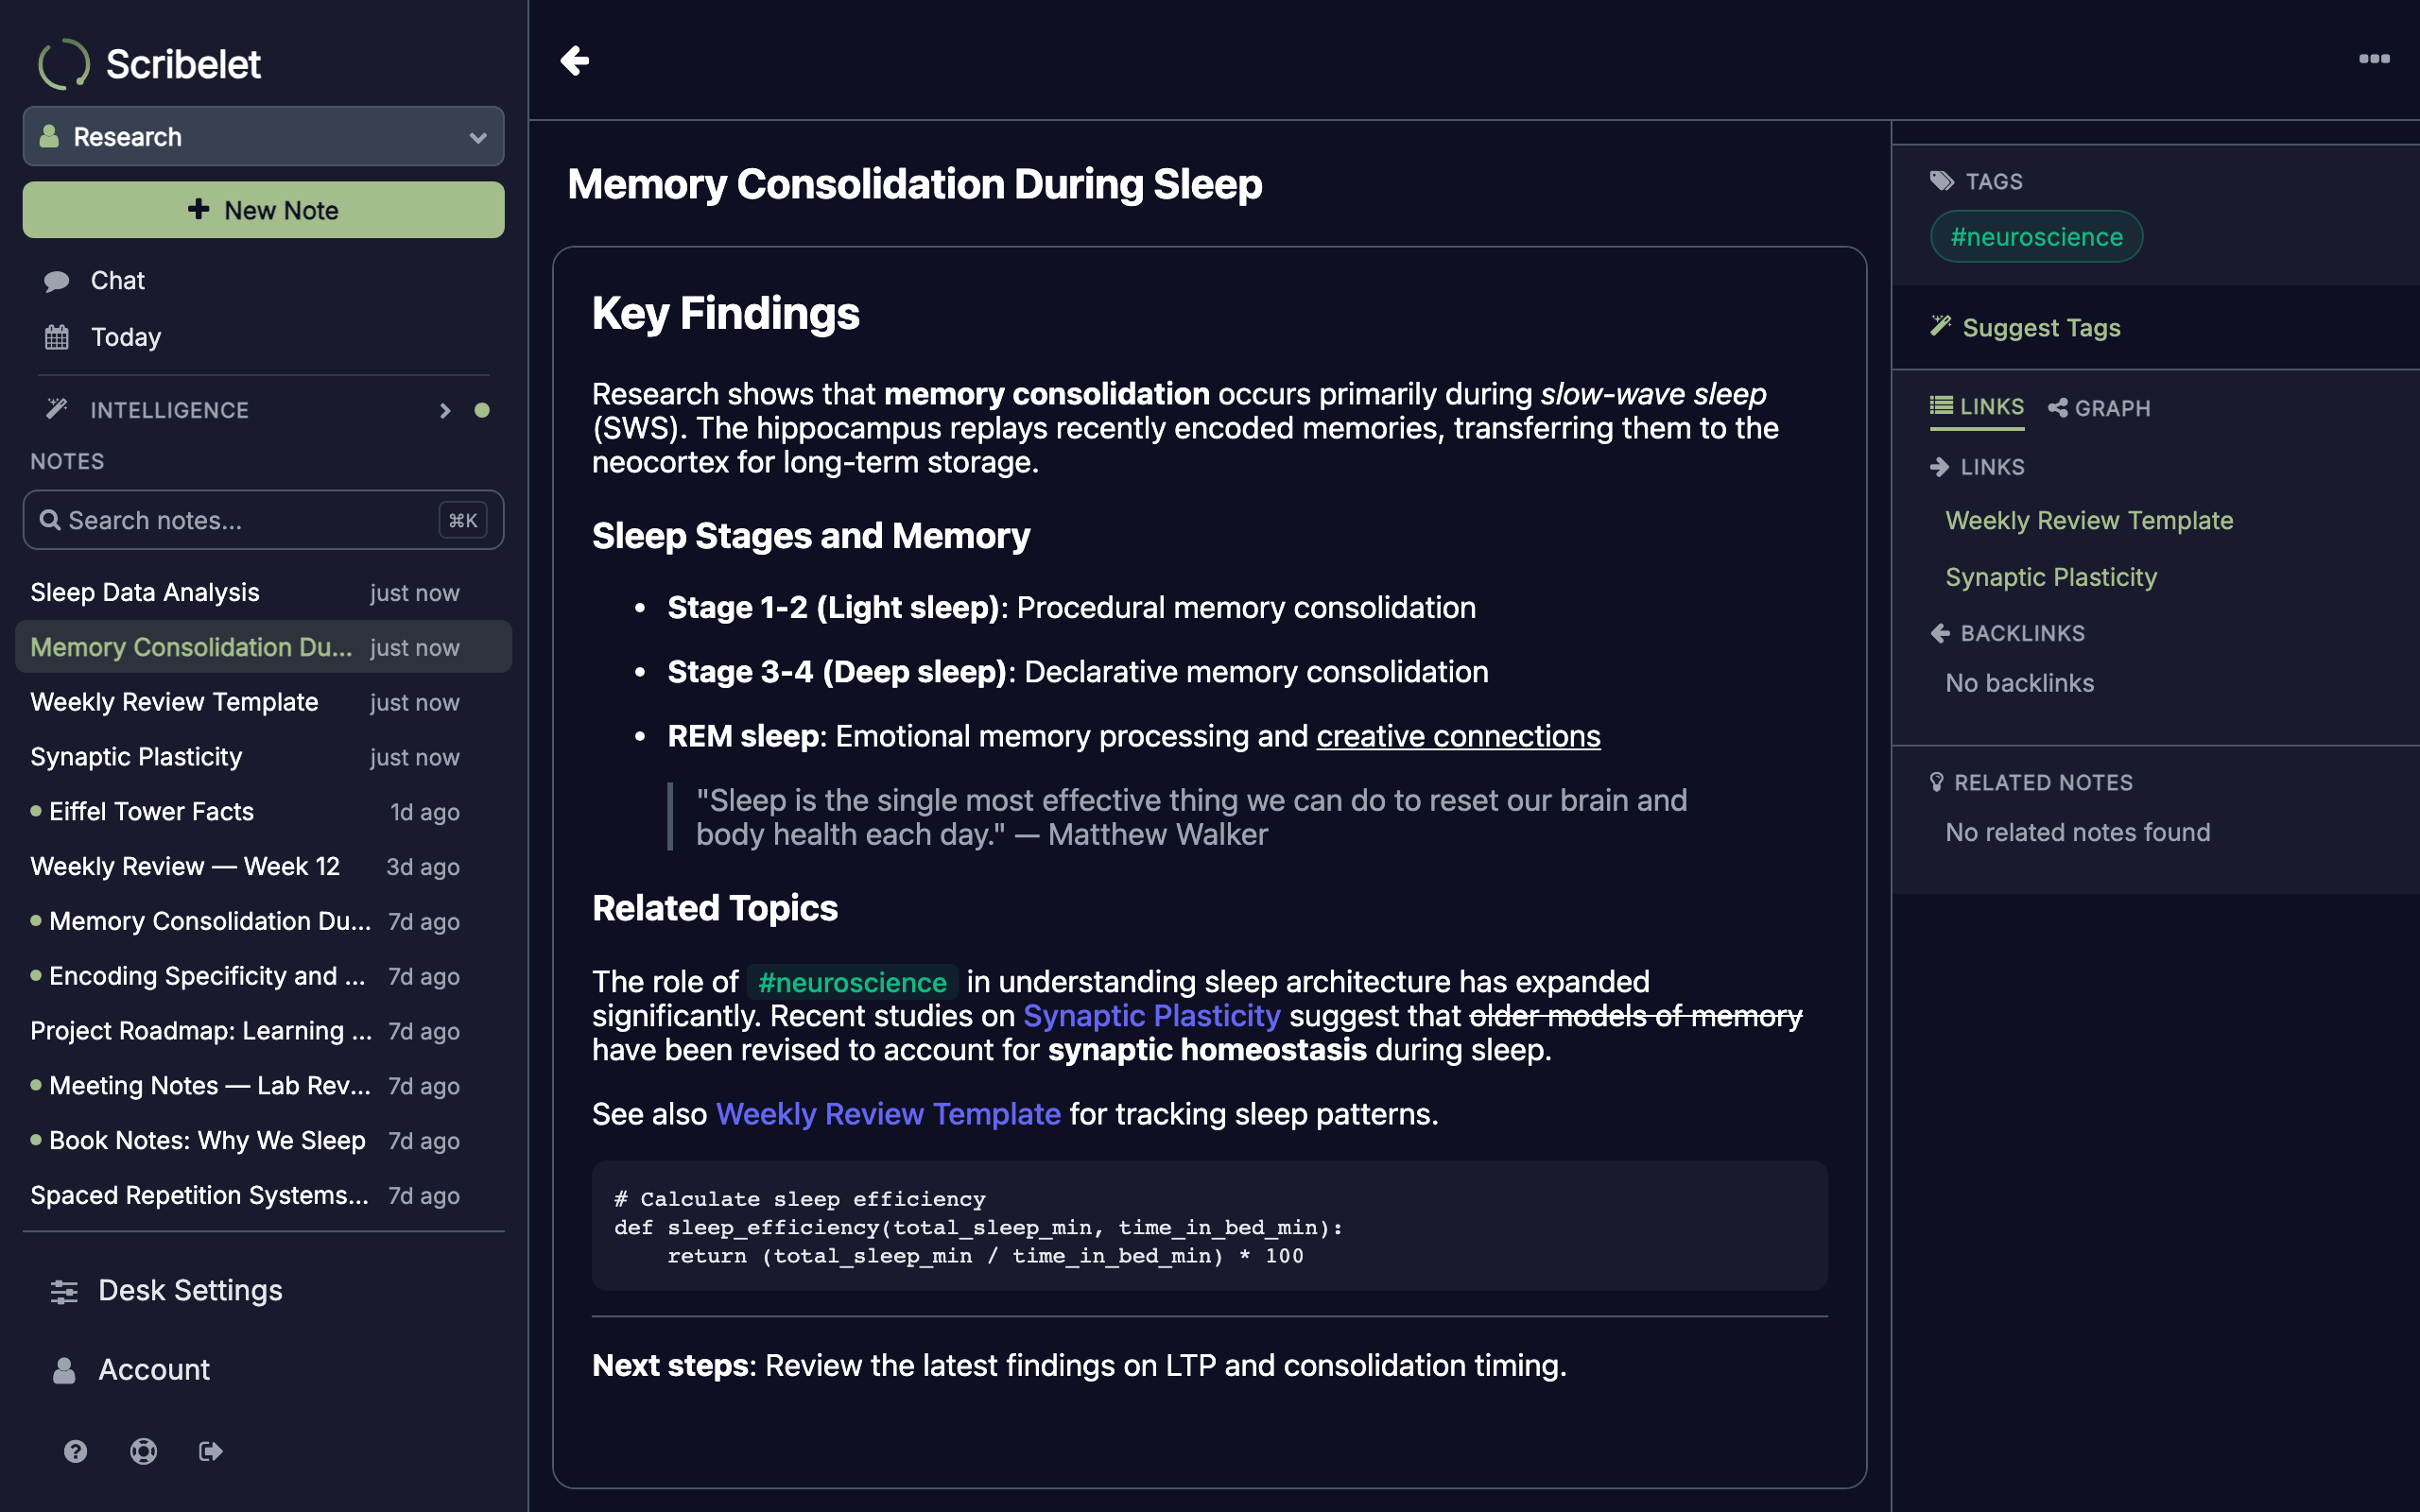
Task: Expand the Intelligence section chevron
Action: (x=445, y=410)
